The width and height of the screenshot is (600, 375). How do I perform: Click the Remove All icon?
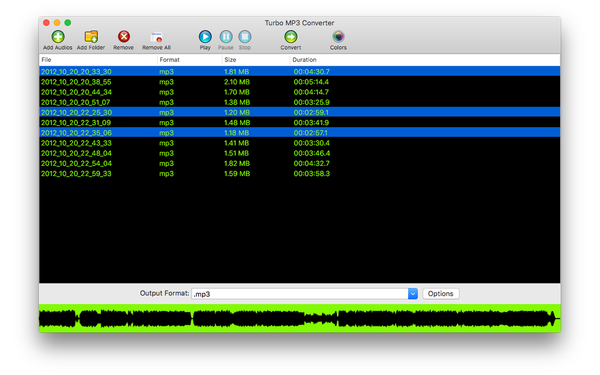click(156, 37)
